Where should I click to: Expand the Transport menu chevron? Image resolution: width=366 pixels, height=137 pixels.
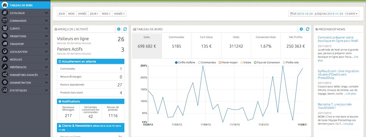click(x=46, y=44)
